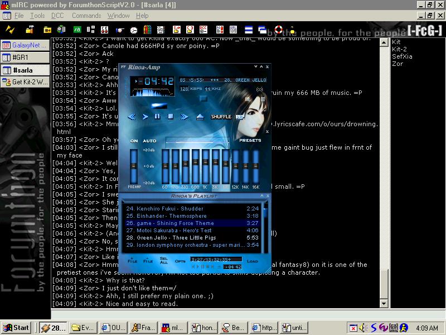Pause playback in Rinoa-Amp
Viewport: 446px width, 335px height.
[157, 116]
